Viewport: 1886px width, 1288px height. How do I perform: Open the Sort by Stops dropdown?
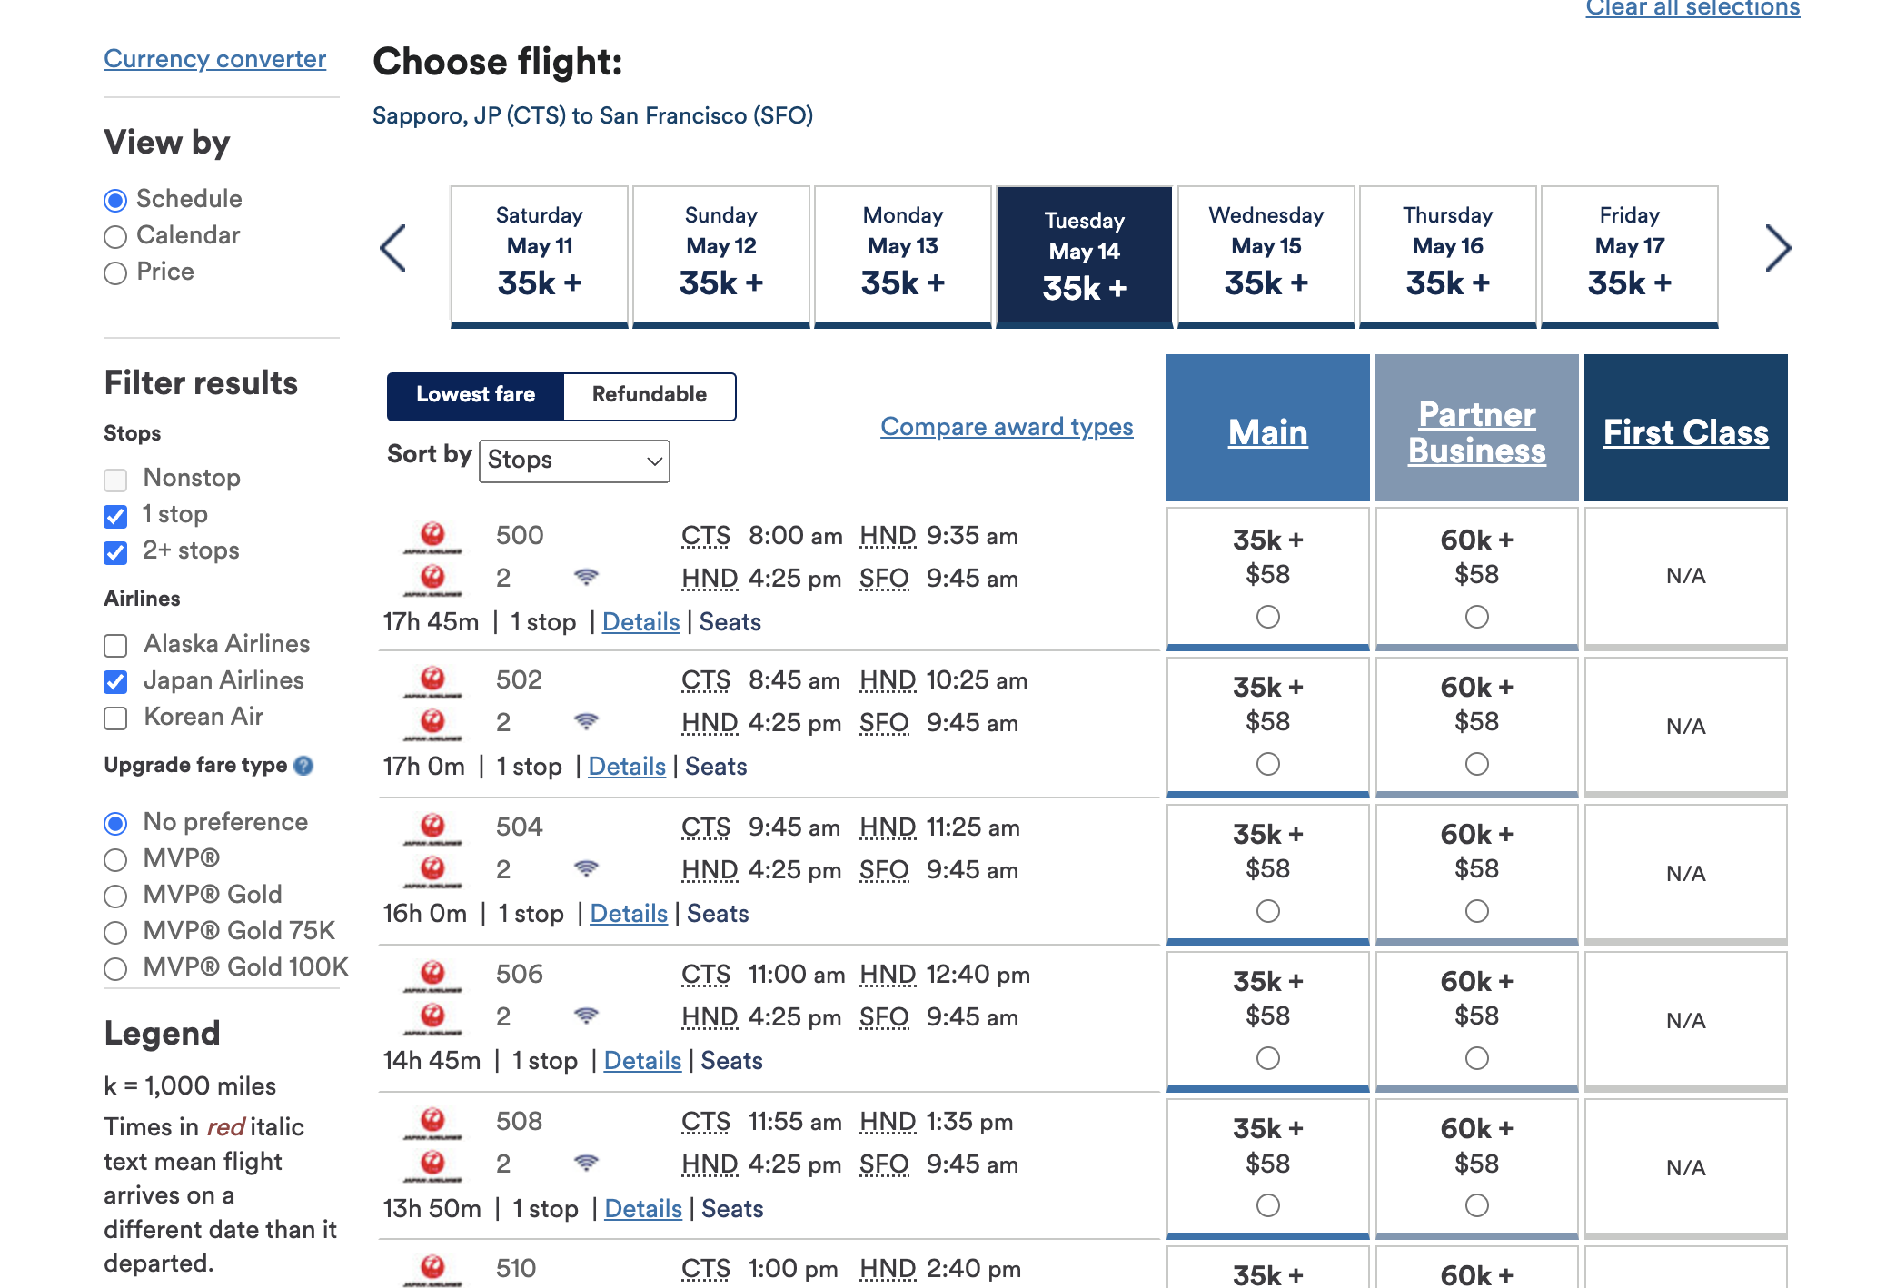click(574, 461)
